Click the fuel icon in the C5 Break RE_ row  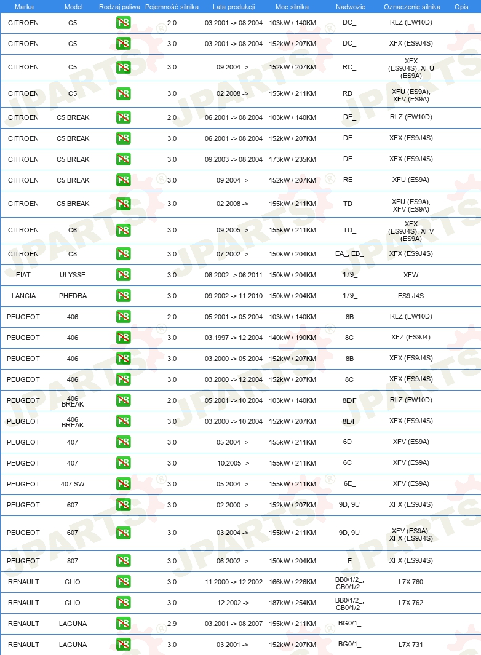pyautogui.click(x=123, y=180)
